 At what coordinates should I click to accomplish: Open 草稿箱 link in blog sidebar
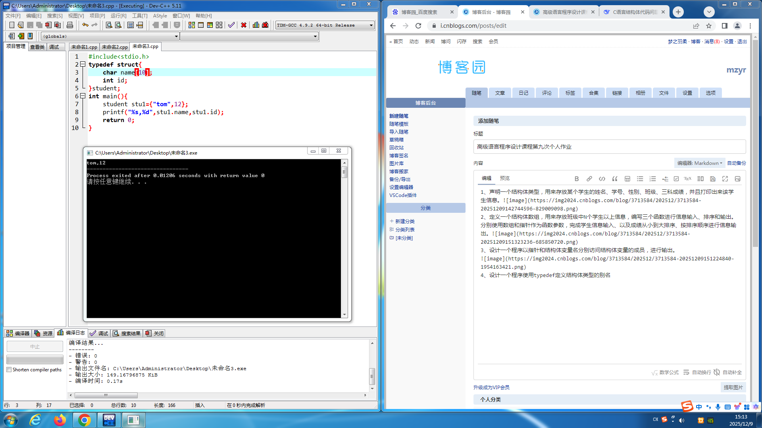click(x=396, y=140)
